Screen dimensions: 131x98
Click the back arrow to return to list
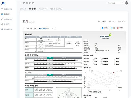pos(20,3)
